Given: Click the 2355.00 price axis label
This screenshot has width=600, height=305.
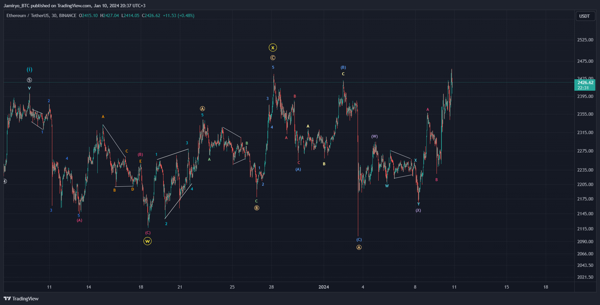Looking at the screenshot, I should pos(584,114).
